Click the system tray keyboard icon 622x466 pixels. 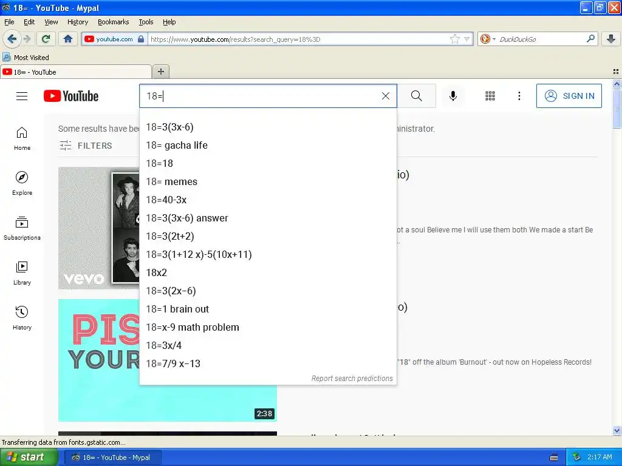pyautogui.click(x=554, y=458)
